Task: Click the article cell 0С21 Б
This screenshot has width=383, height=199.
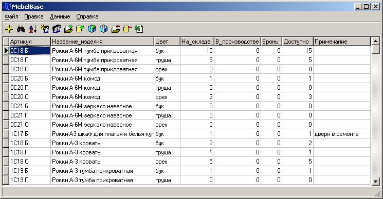Action: pos(30,106)
